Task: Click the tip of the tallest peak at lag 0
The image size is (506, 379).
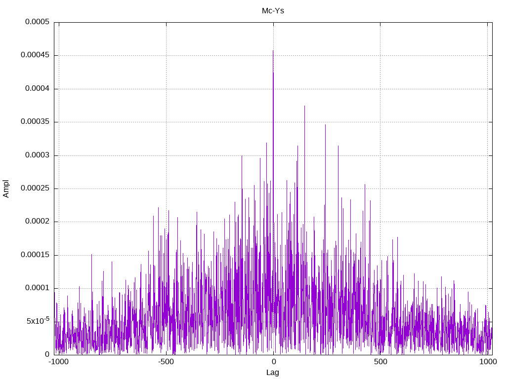Action: pyautogui.click(x=273, y=51)
